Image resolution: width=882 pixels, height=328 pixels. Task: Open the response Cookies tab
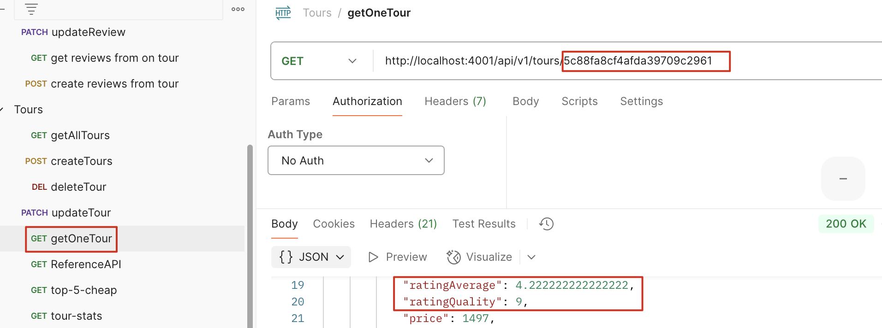coord(334,224)
